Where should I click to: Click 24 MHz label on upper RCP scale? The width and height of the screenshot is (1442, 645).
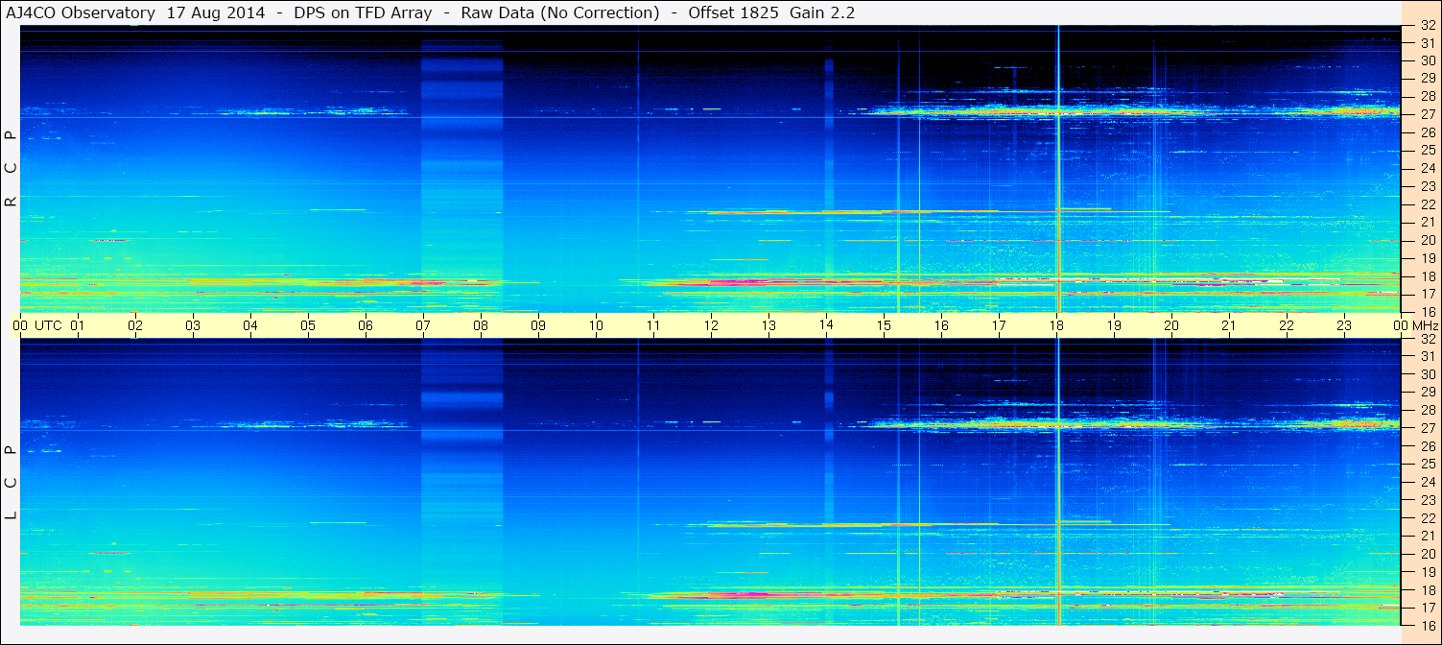pos(1427,168)
